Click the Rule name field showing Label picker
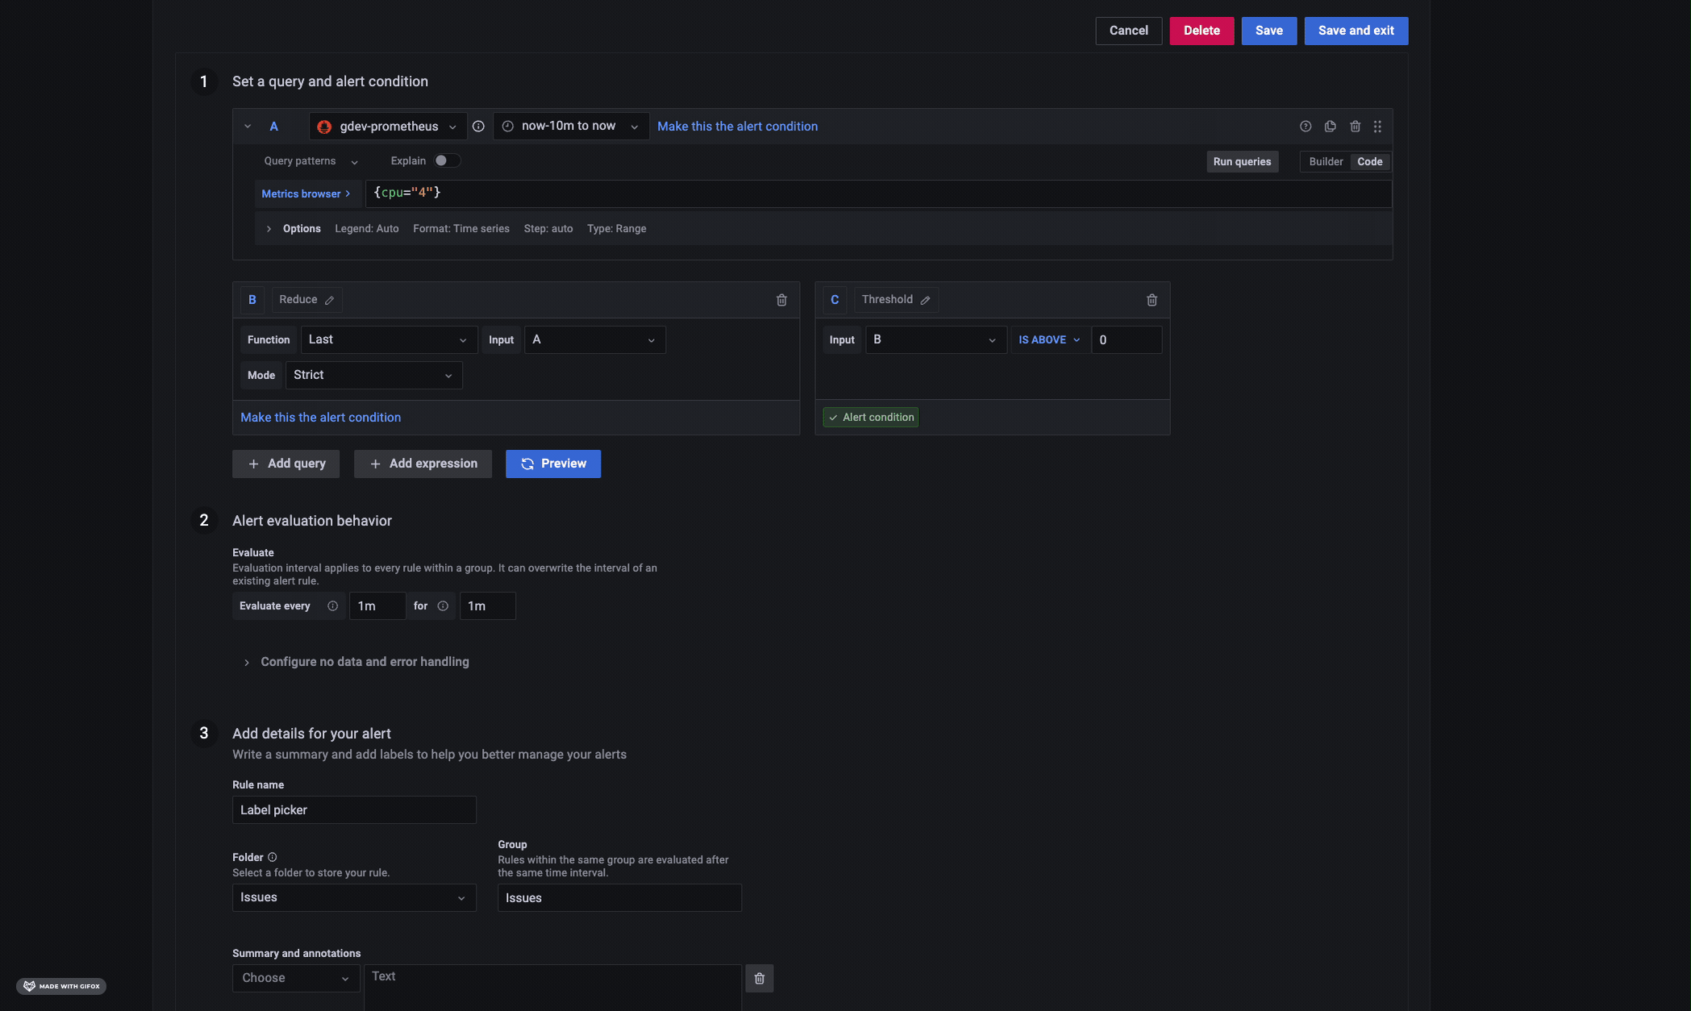 (354, 809)
